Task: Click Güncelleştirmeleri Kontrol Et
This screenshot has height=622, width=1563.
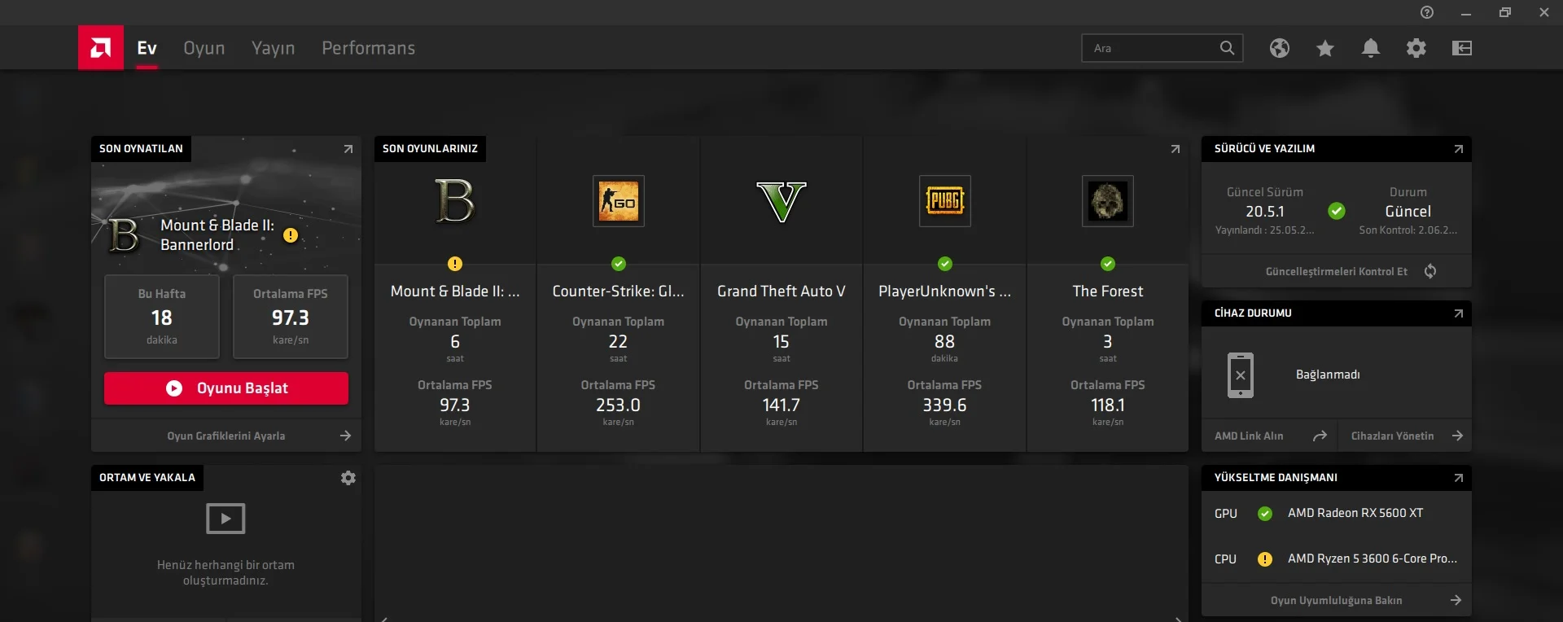Action: [x=1337, y=271]
